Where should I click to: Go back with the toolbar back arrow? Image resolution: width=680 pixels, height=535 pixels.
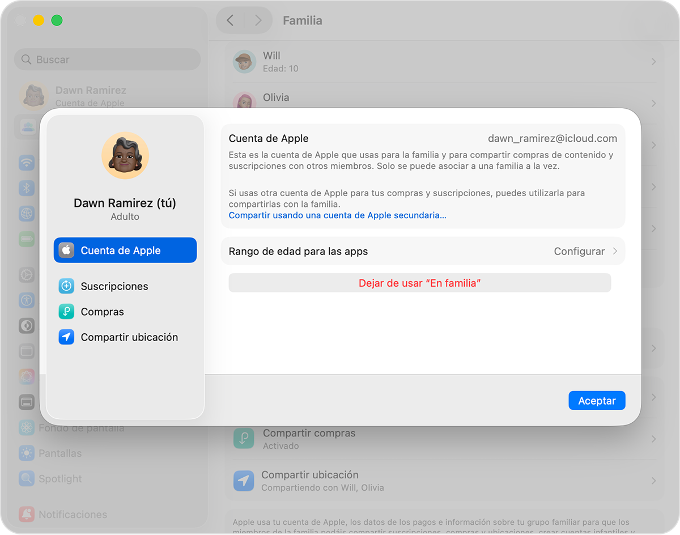click(230, 20)
